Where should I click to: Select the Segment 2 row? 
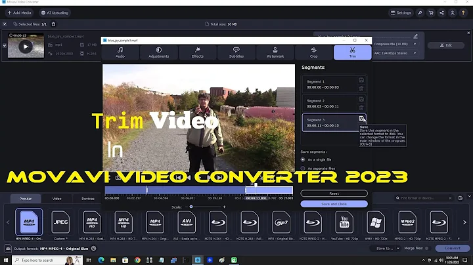[x=330, y=103]
